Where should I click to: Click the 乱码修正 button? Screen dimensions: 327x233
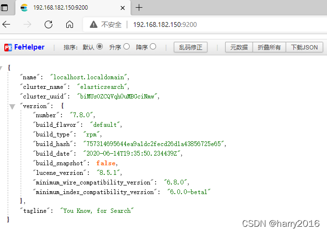pyautogui.click(x=191, y=47)
